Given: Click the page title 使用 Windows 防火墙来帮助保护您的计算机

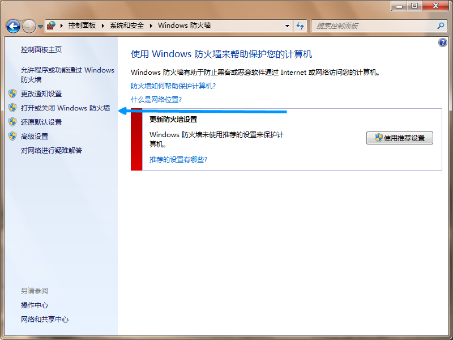Looking at the screenshot, I should click(x=221, y=54).
